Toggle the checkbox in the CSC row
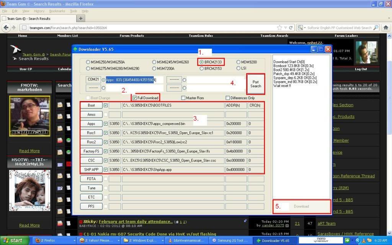 tap(106, 160)
